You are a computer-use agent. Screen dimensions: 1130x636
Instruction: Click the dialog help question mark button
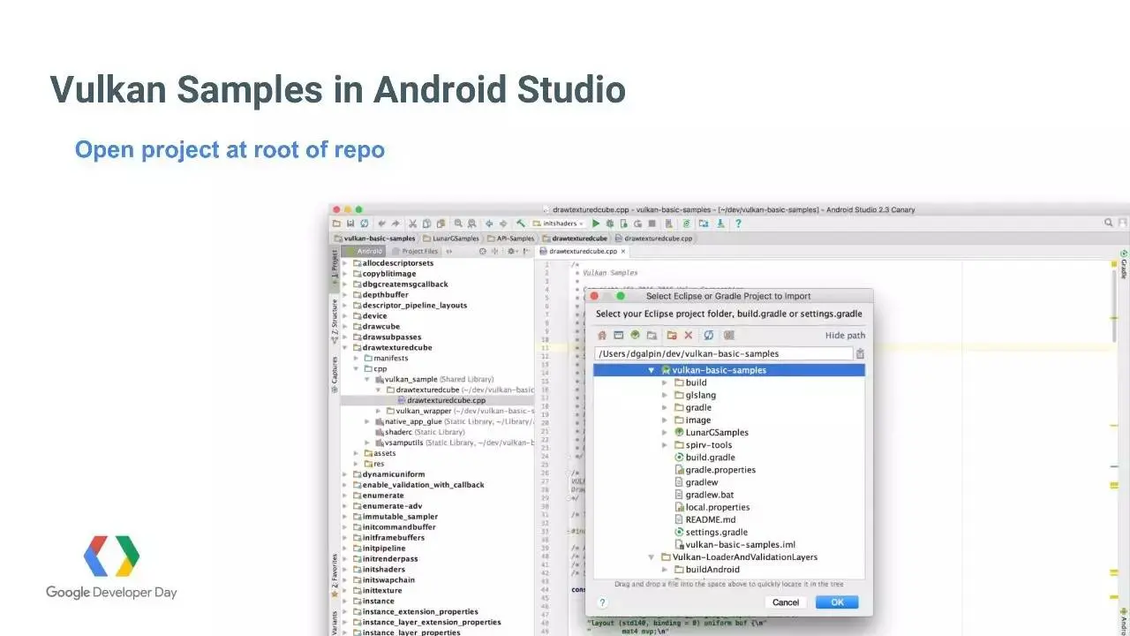[x=602, y=602]
